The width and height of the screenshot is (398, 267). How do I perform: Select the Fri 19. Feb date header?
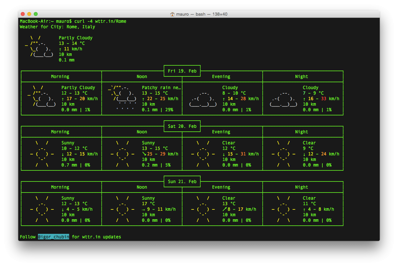182,71
